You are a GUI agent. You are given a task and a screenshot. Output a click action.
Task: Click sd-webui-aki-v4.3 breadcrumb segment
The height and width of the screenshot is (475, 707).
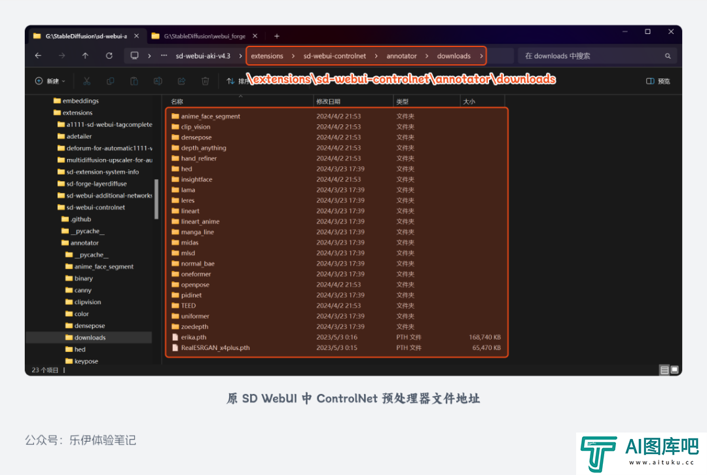pyautogui.click(x=203, y=56)
